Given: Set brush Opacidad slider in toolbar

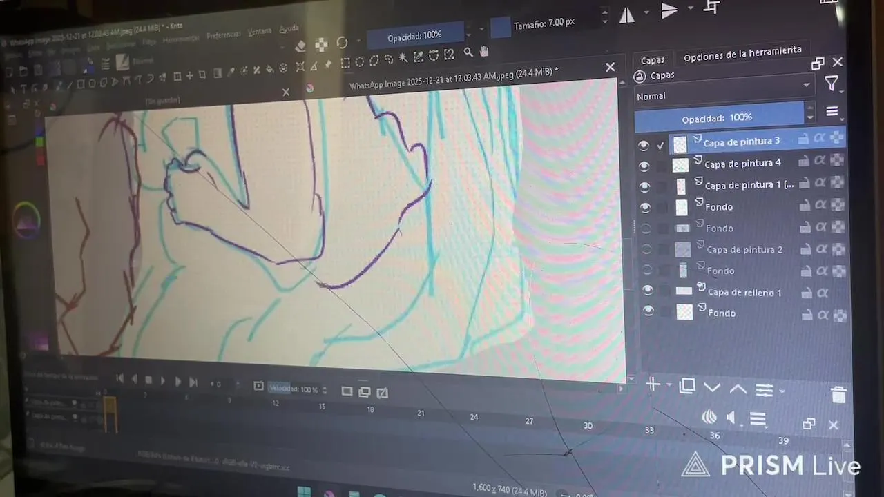Looking at the screenshot, I should (414, 36).
